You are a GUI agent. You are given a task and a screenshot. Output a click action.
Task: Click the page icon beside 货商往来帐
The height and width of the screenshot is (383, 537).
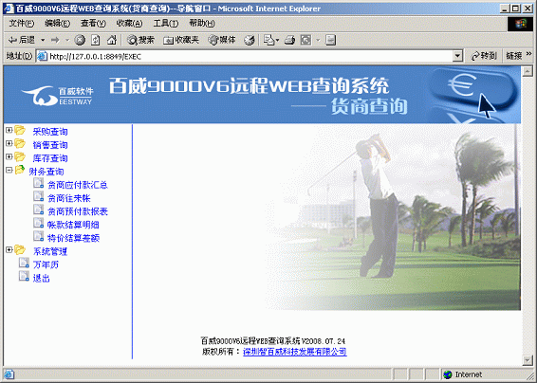point(38,196)
